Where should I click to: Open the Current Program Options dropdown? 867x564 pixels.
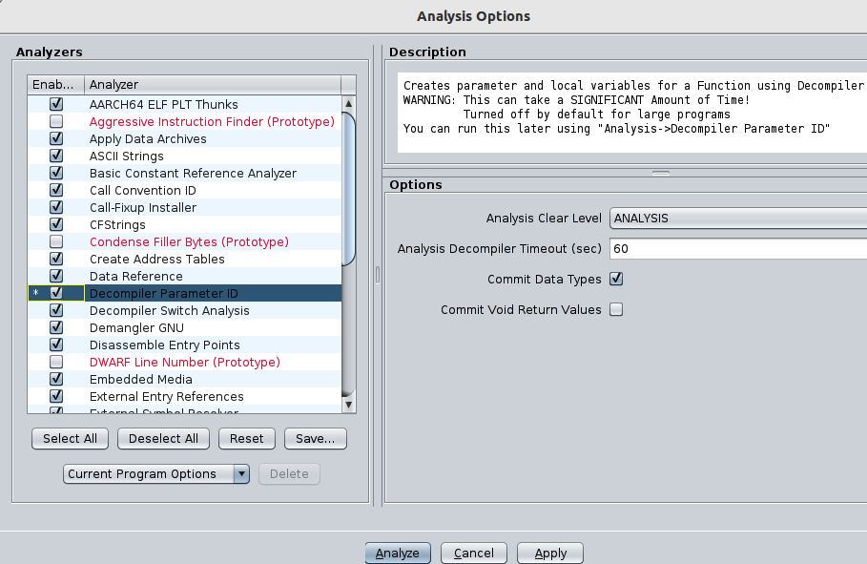point(156,474)
